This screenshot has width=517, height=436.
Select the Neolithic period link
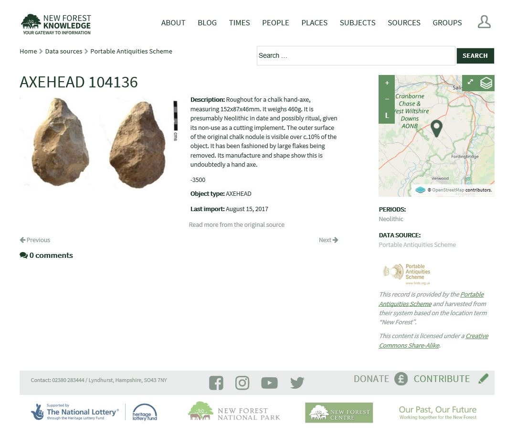click(391, 219)
